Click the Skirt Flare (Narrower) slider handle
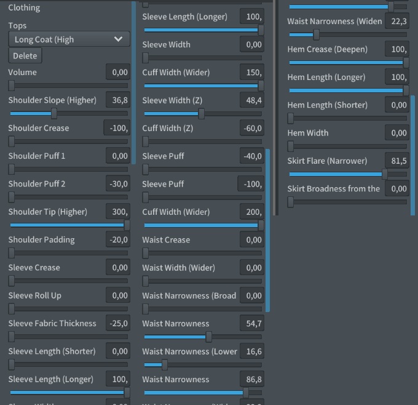The width and height of the screenshot is (418, 405). (x=385, y=174)
